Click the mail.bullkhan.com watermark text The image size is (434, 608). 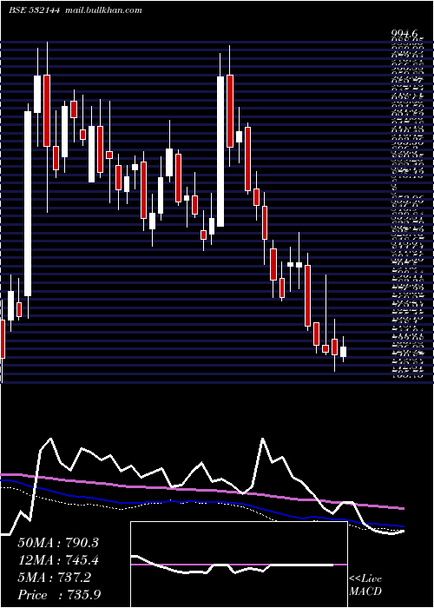103,10
